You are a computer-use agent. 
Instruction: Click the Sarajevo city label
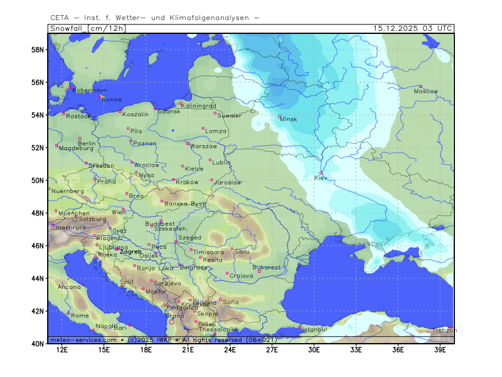point(168,283)
